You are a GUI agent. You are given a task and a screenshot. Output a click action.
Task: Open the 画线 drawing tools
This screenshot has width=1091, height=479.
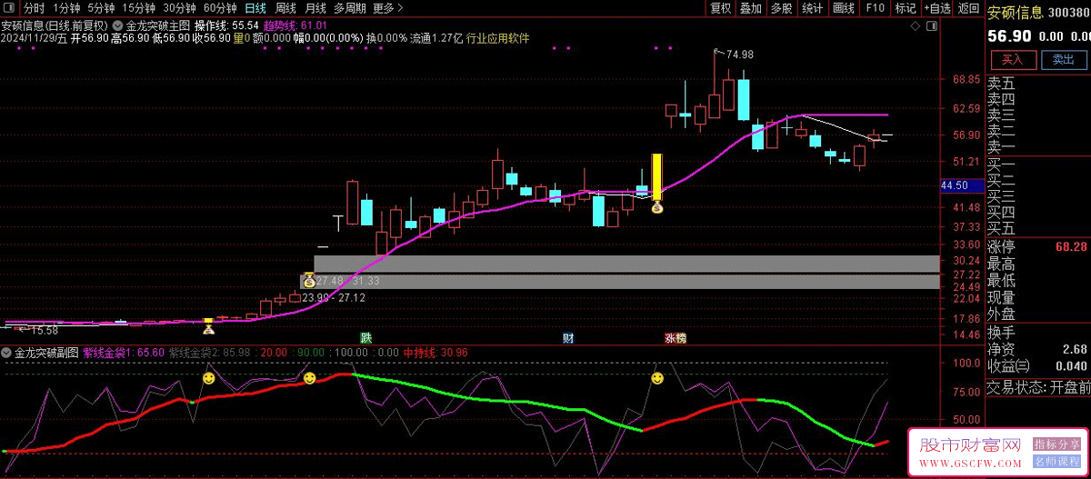tap(844, 8)
